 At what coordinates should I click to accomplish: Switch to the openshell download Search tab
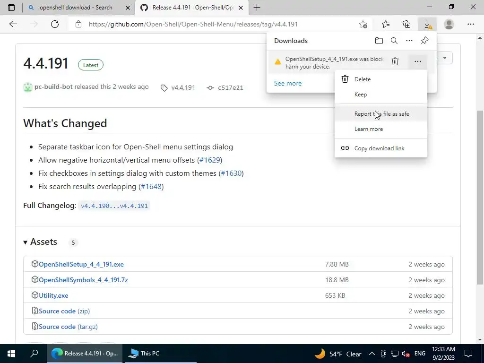click(x=76, y=8)
